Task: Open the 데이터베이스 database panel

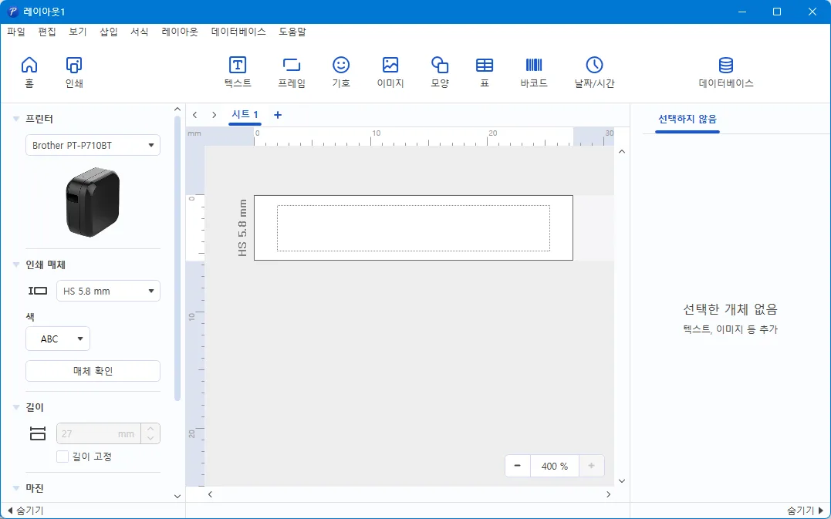Action: click(725, 72)
